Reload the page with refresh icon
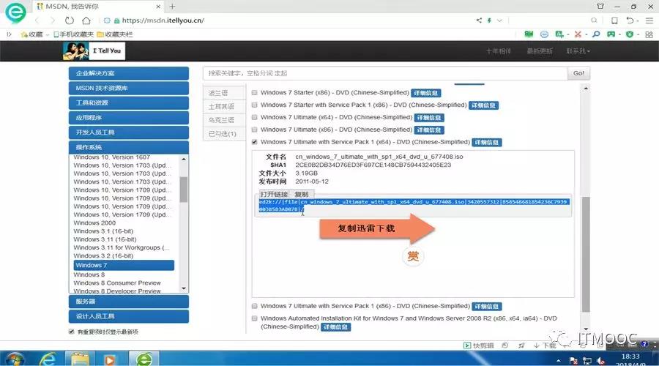This screenshot has height=366, width=659. click(x=70, y=20)
